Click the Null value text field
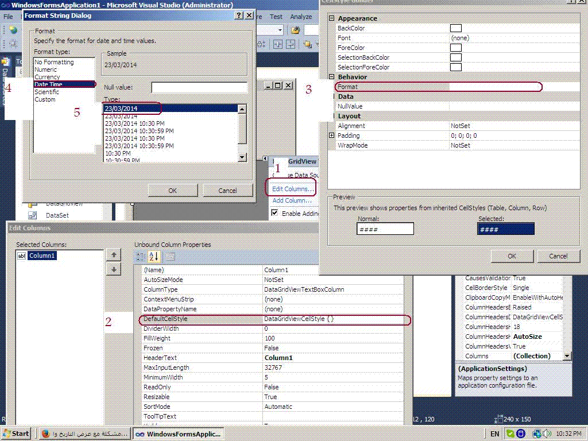The height and width of the screenshot is (441, 588). click(x=199, y=87)
